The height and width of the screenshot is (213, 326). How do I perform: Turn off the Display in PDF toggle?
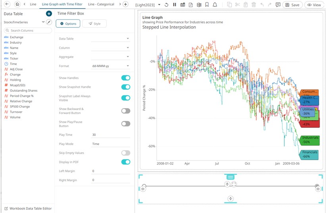[125, 162]
